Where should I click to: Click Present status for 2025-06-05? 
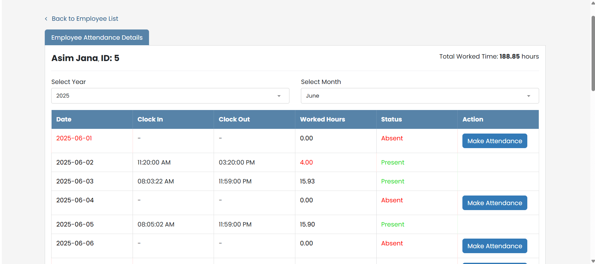(393, 224)
